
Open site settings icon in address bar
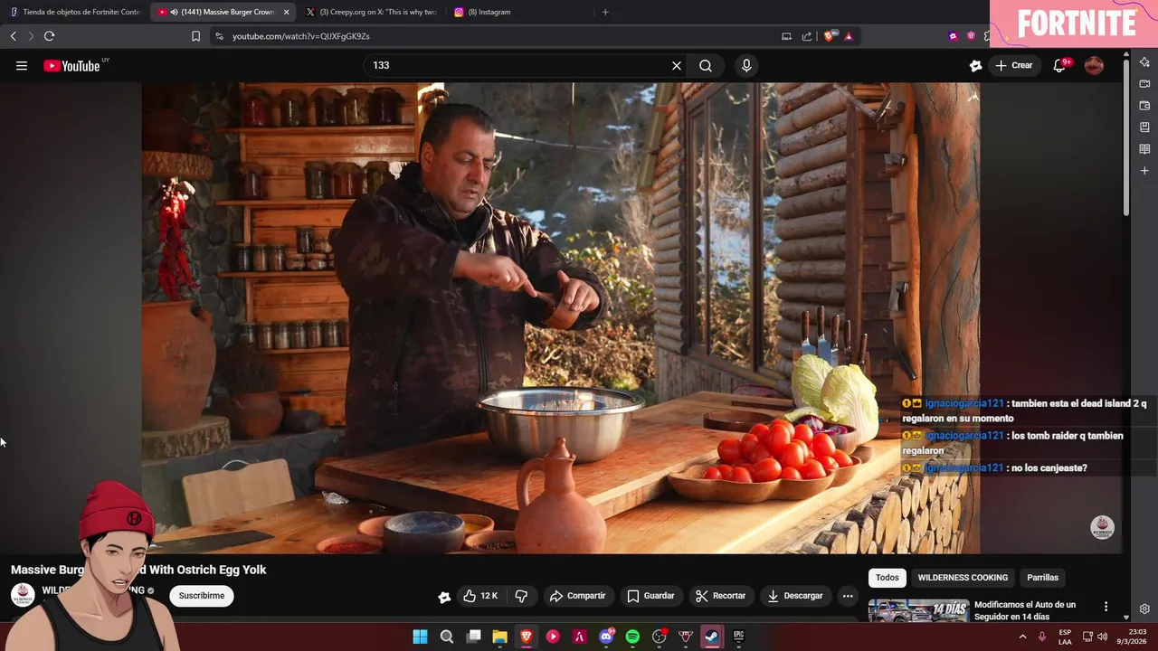pos(218,36)
